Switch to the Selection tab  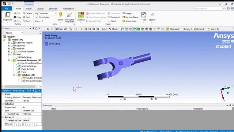pyautogui.click(x=53, y=9)
